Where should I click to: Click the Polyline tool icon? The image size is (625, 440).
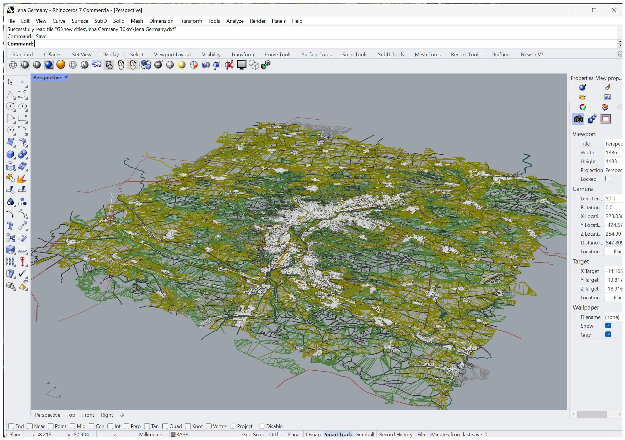pyautogui.click(x=10, y=95)
